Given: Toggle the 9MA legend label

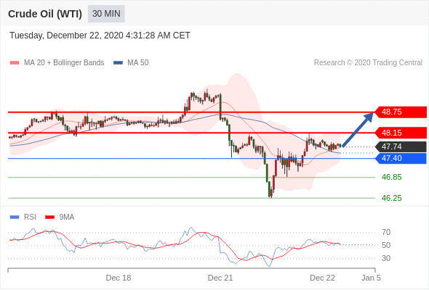Looking at the screenshot, I should 67,217.
